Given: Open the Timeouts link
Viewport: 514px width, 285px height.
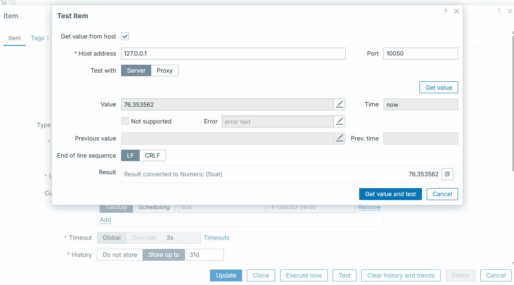Looking at the screenshot, I should point(216,238).
